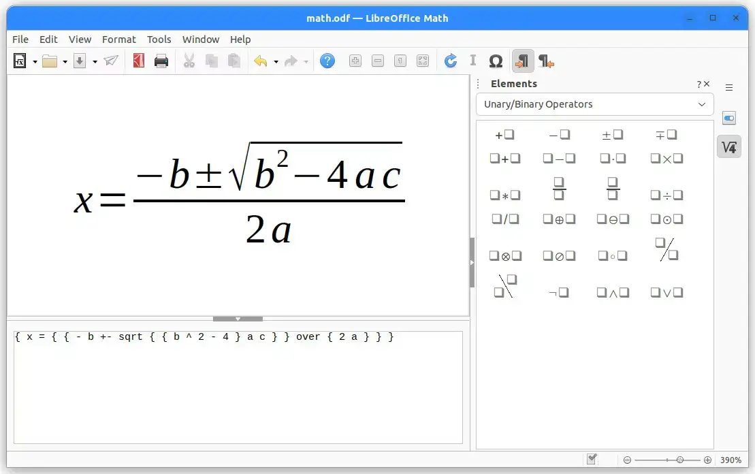Open the folder icon to load a file

tap(50, 61)
